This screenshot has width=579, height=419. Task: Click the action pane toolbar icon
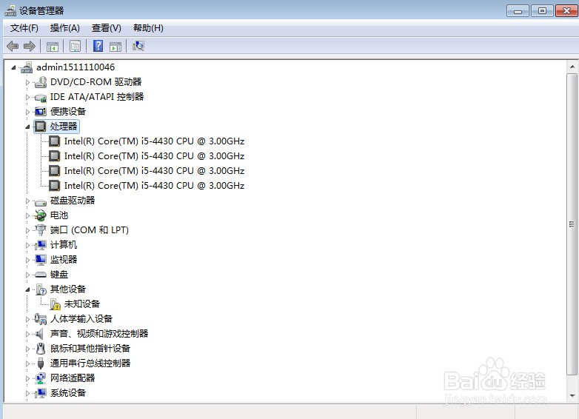tap(116, 47)
